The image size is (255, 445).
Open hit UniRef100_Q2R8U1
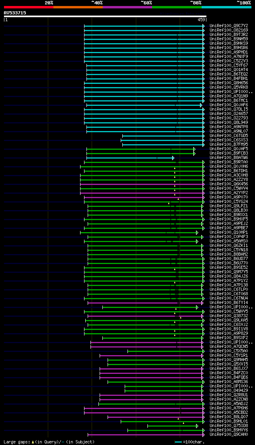229,395
